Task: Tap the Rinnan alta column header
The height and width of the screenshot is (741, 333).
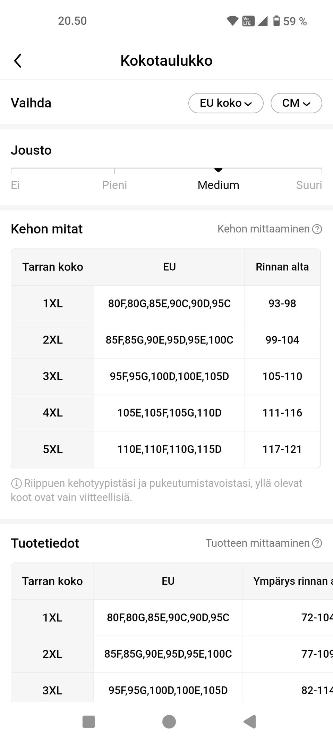Action: coord(282,267)
